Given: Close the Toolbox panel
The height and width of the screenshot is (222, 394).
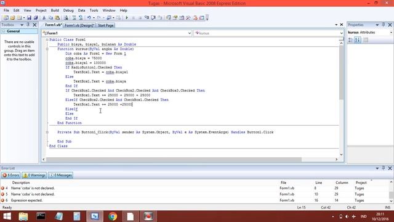Looking at the screenshot, I should (34, 25).
